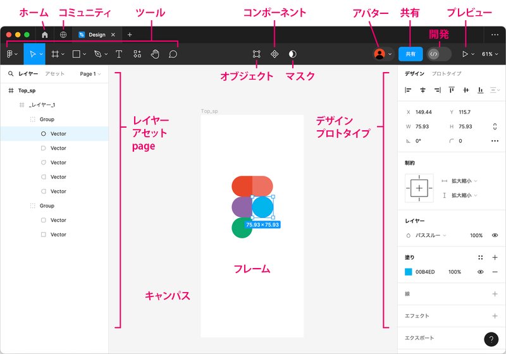Image resolution: width=506 pixels, height=354 pixels.
Task: Add a new fill with plus
Action: click(495, 257)
